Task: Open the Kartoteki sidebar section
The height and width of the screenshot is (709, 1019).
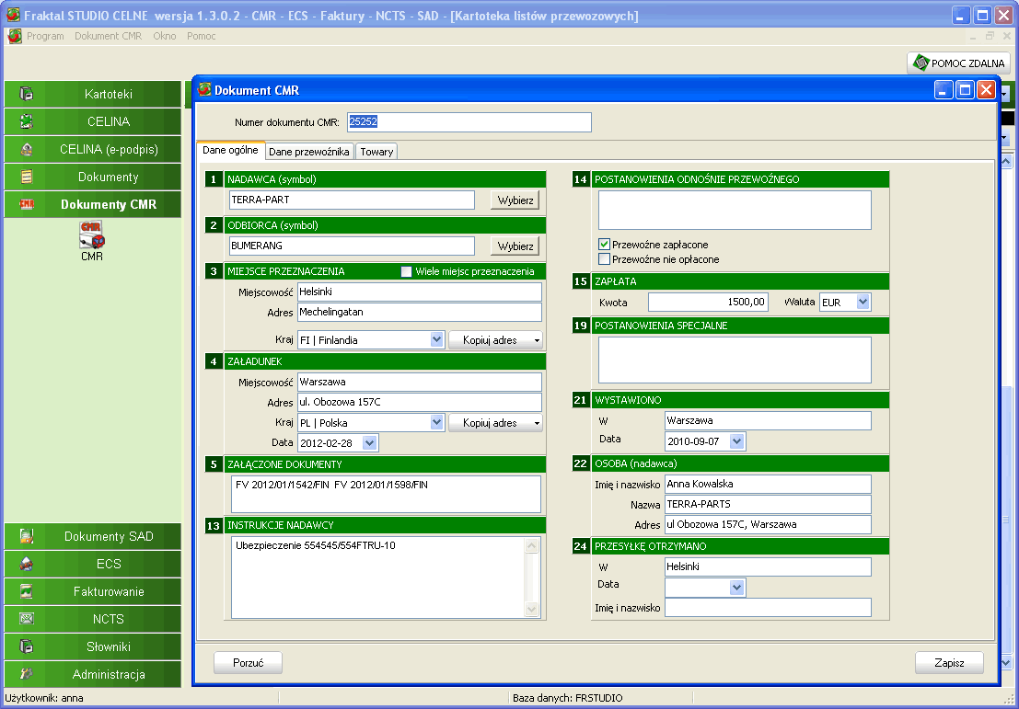Action: tap(92, 94)
